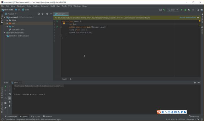
Task: Expand the out folder
Action: point(7,24)
